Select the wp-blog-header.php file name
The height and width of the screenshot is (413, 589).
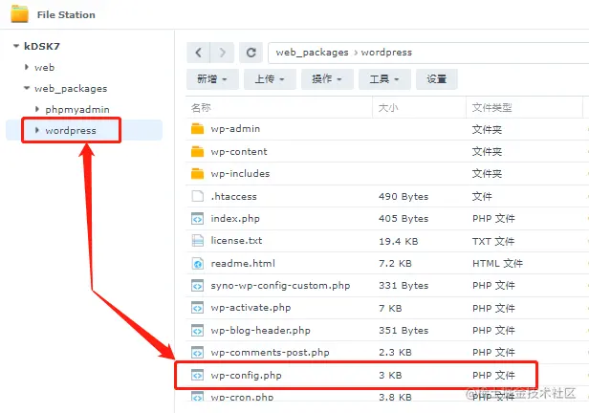pos(261,331)
